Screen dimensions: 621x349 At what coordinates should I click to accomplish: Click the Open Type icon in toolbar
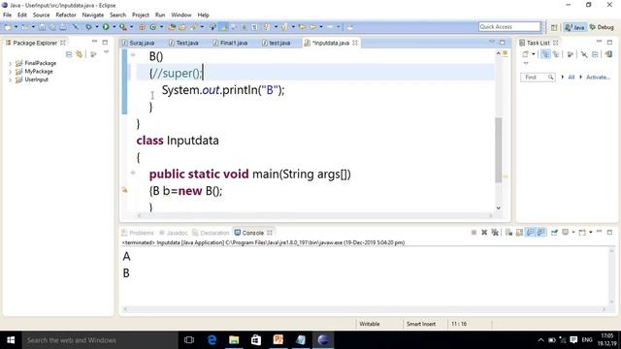[x=172, y=27]
